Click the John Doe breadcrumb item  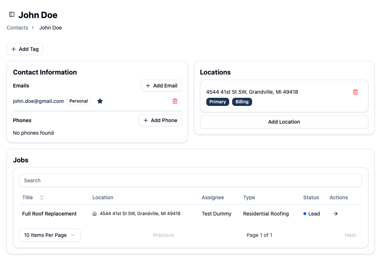pyautogui.click(x=51, y=28)
